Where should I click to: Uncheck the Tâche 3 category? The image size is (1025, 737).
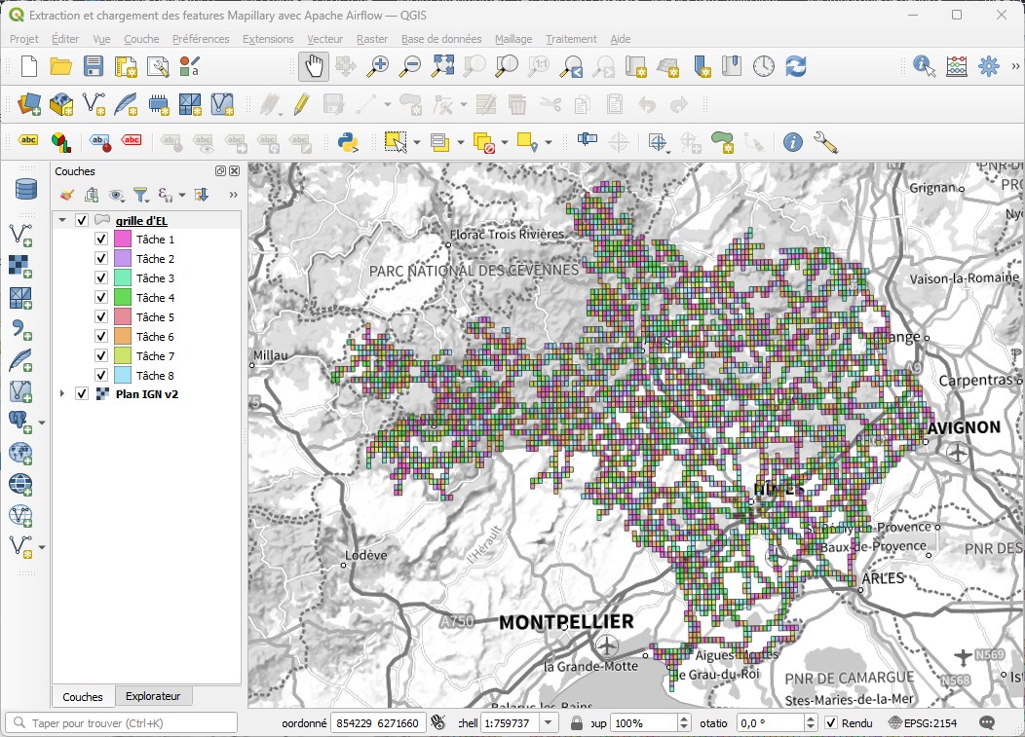101,277
